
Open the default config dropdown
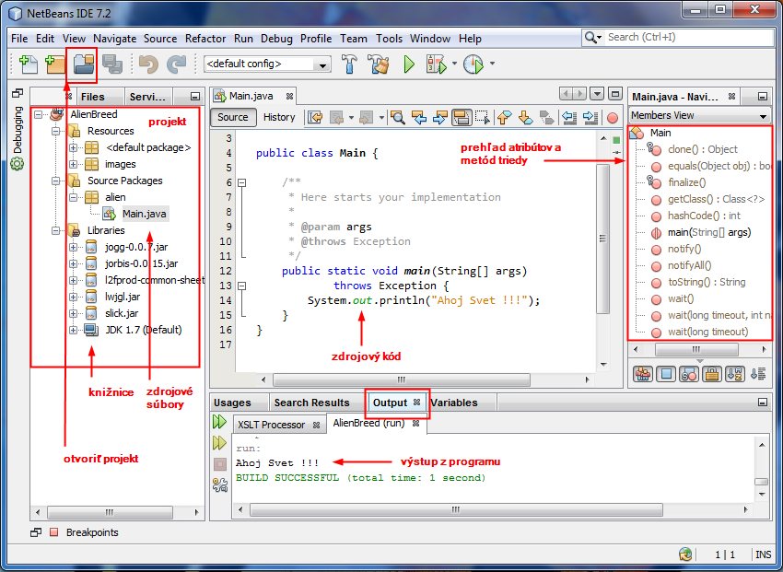click(x=322, y=64)
